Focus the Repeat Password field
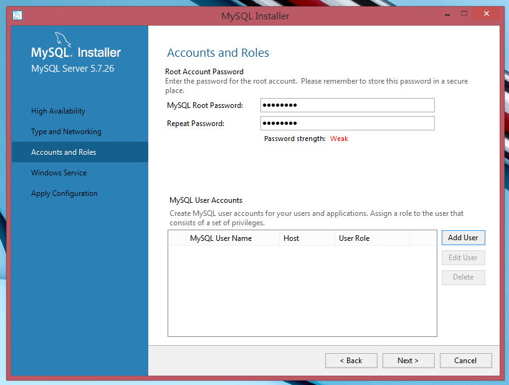Screen dimensions: 509x385 (x=348, y=124)
